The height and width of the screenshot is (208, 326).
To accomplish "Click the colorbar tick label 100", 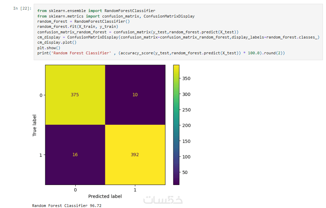I will [186, 157].
